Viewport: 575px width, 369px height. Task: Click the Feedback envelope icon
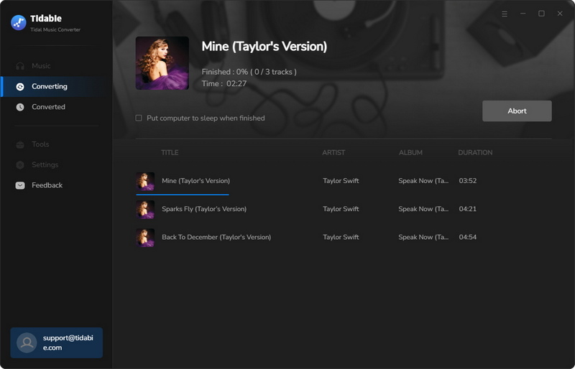20,185
